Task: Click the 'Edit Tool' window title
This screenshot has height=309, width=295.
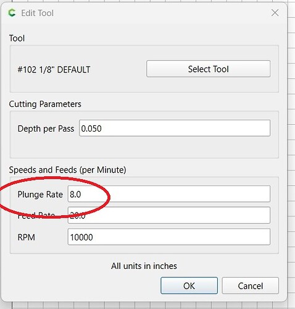Action: coord(38,13)
